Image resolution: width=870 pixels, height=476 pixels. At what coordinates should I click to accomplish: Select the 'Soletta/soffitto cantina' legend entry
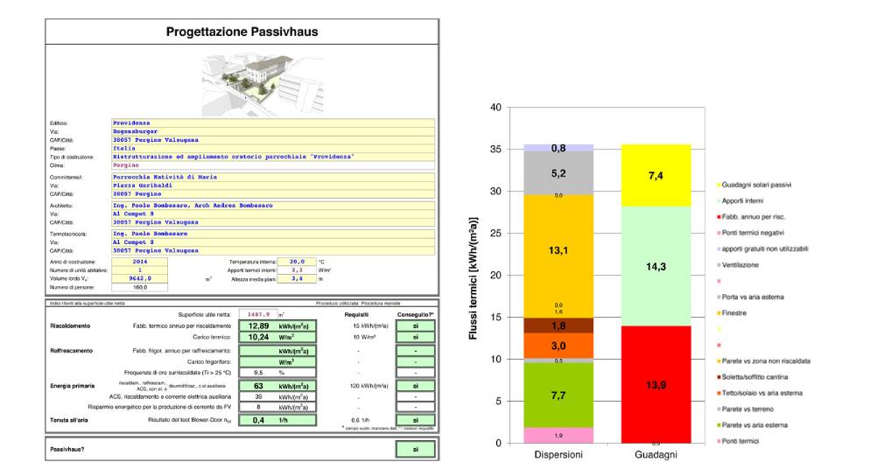pyautogui.click(x=753, y=377)
